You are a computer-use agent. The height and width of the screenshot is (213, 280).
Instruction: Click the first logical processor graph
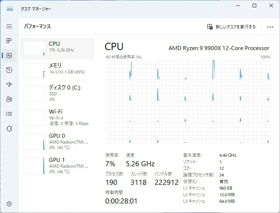click(119, 70)
